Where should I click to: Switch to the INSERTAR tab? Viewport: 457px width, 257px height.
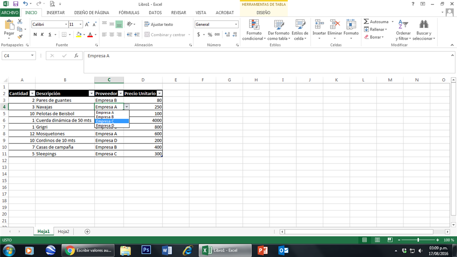click(56, 13)
